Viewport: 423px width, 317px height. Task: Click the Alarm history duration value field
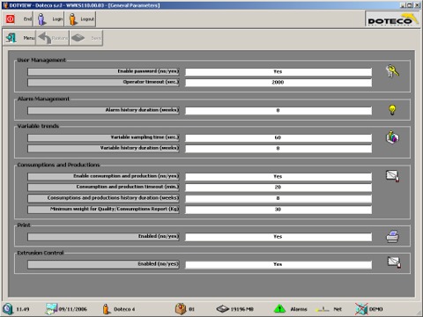[x=278, y=111]
